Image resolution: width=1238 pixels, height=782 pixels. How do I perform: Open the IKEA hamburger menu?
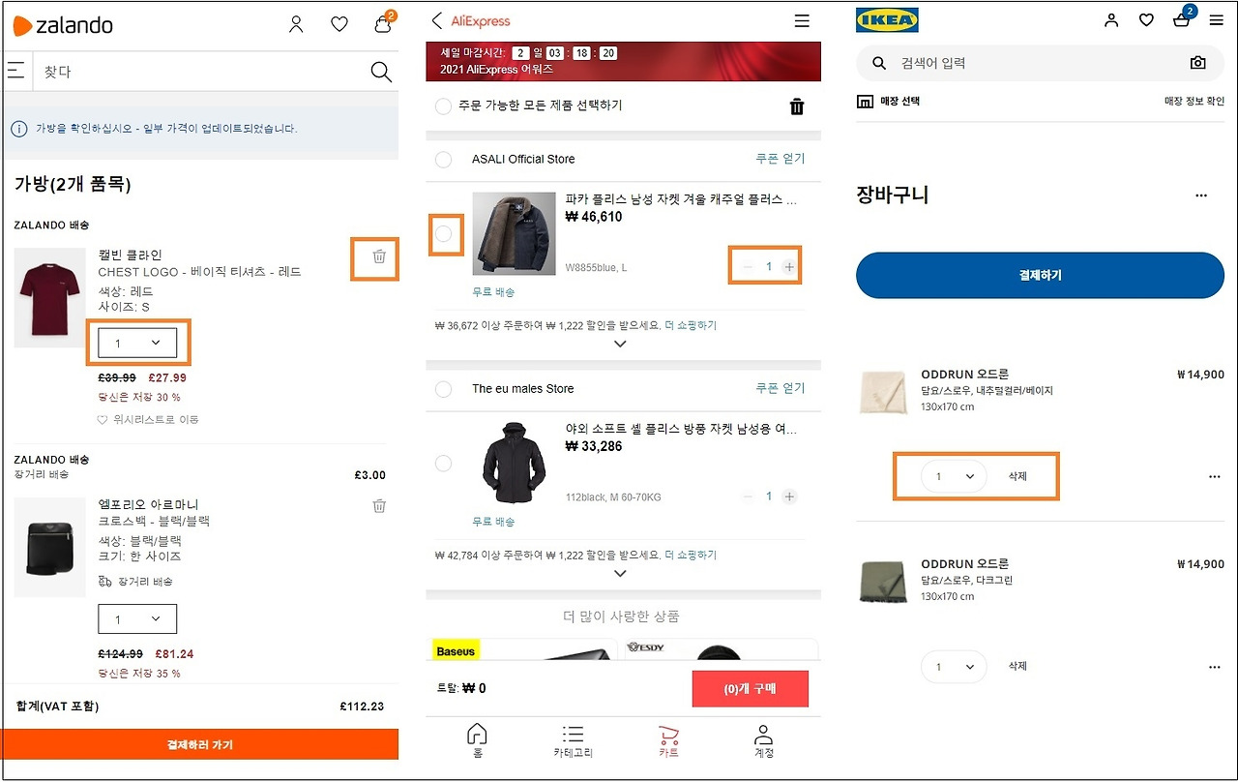coord(1217,19)
